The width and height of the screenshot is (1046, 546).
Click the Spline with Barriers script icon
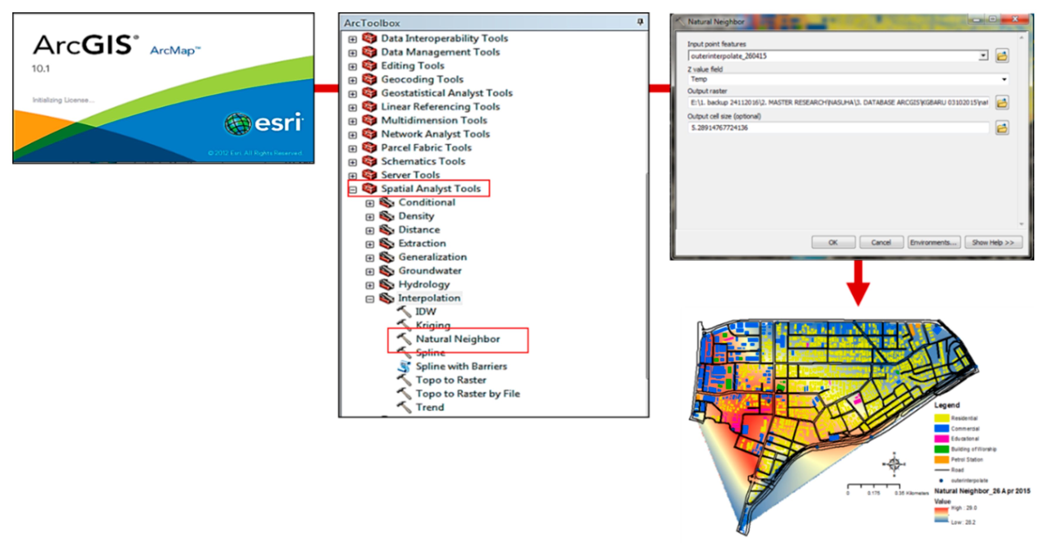pos(404,366)
